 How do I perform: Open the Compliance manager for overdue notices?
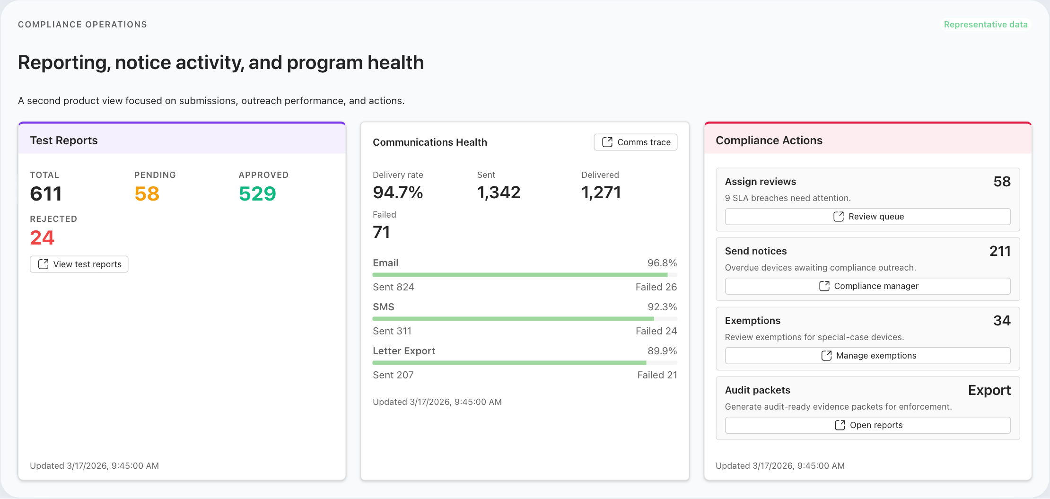pyautogui.click(x=867, y=286)
